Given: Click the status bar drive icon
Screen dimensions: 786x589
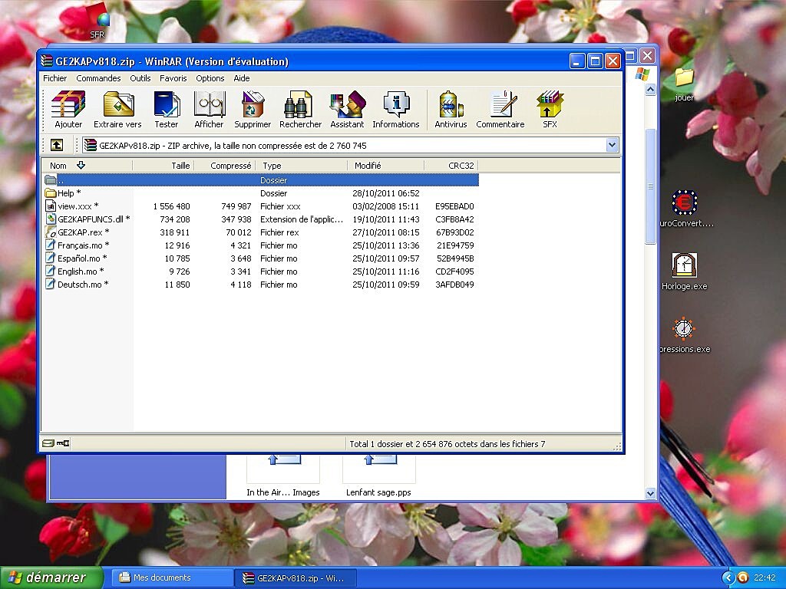Looking at the screenshot, I should (48, 443).
